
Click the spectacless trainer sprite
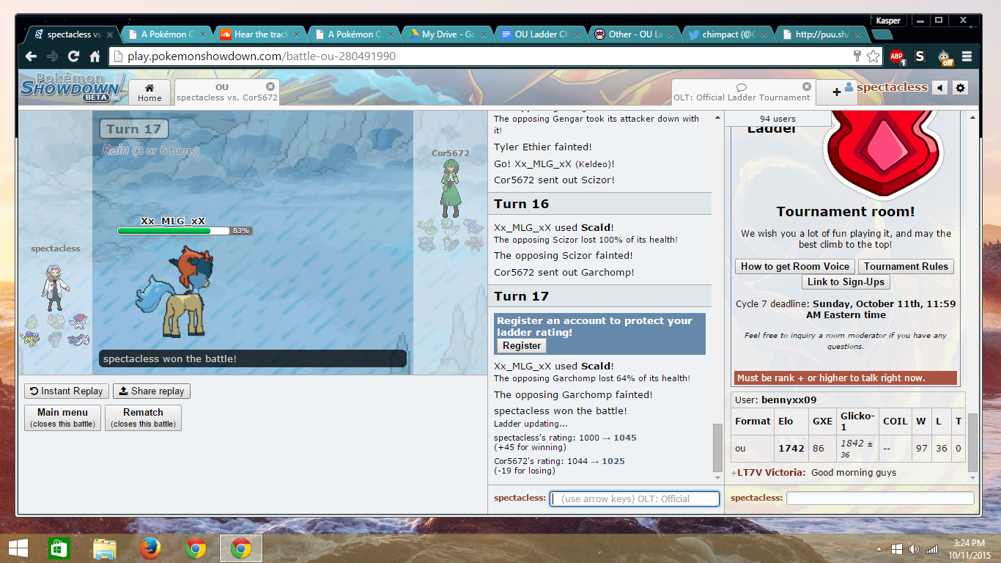click(55, 287)
